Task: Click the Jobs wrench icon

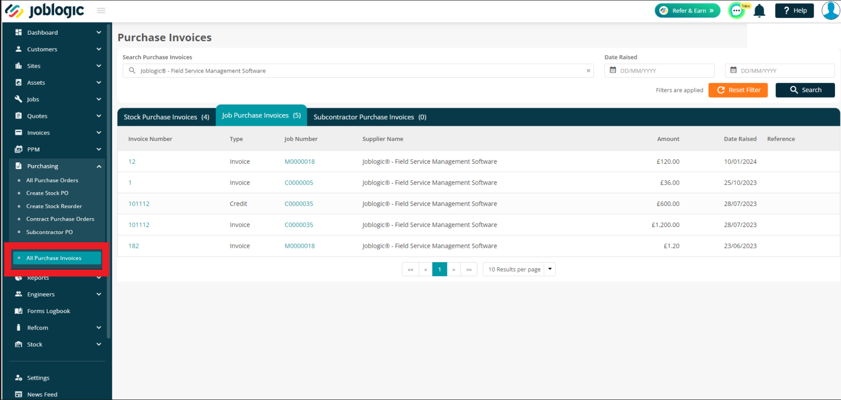Action: coord(19,99)
